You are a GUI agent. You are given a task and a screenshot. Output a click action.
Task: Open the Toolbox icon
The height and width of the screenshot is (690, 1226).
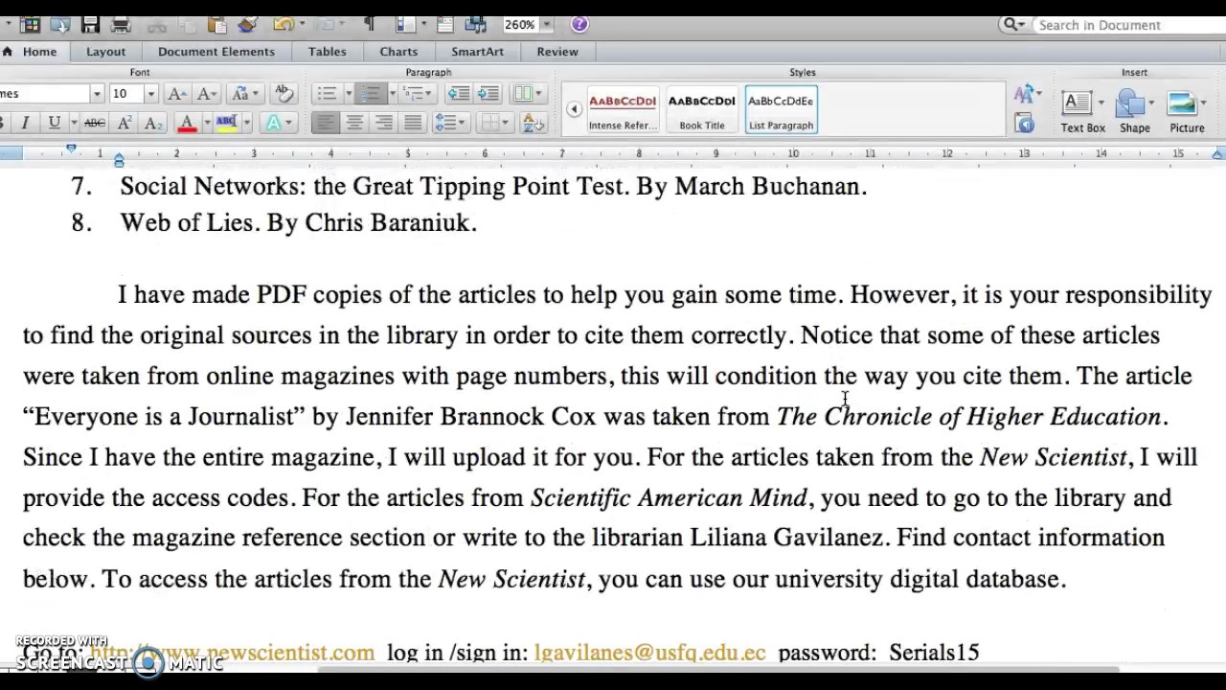(x=446, y=25)
